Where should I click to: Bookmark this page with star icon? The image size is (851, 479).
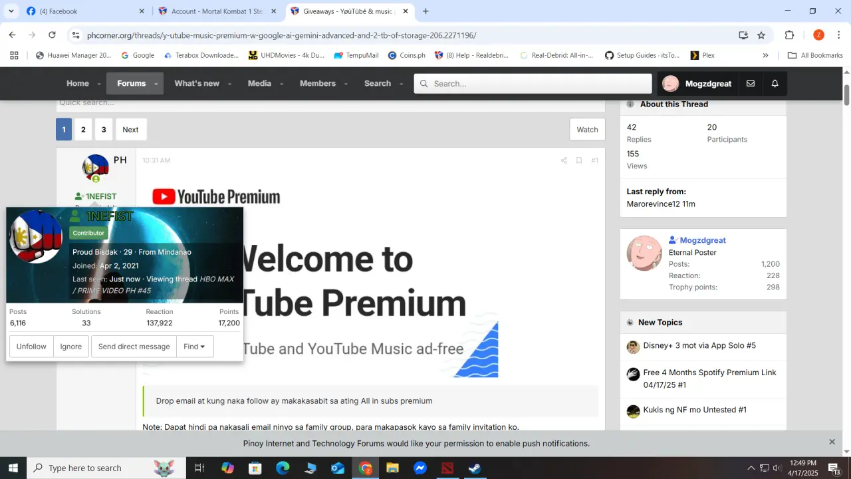pyautogui.click(x=761, y=35)
